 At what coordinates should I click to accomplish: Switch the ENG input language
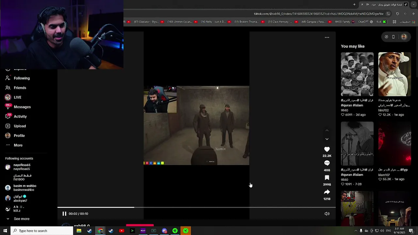(389, 231)
